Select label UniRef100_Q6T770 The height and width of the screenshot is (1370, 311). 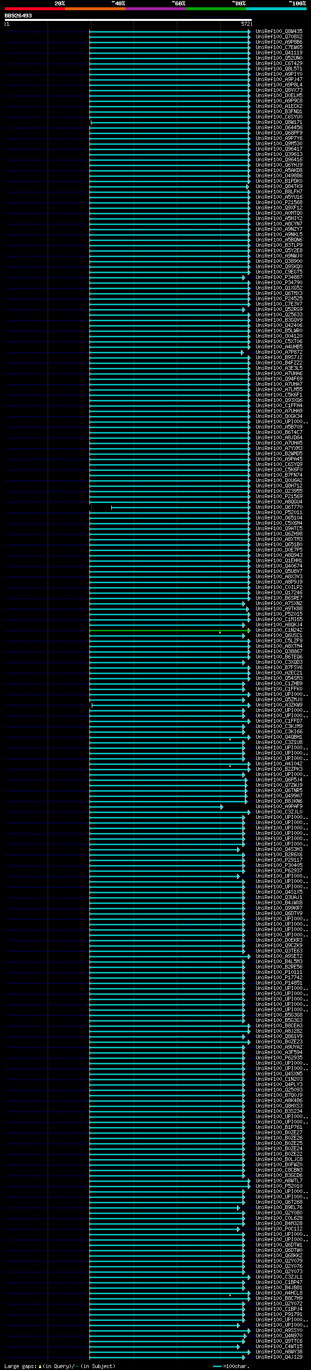tap(279, 507)
